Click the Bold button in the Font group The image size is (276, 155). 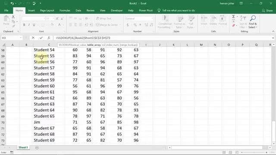[x=24, y=25]
